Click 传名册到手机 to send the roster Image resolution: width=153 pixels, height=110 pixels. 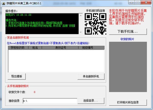pyautogui.click(x=91, y=76)
